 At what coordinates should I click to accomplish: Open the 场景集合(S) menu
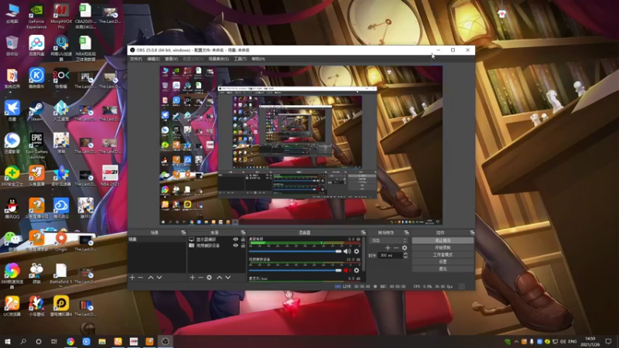pyautogui.click(x=219, y=59)
